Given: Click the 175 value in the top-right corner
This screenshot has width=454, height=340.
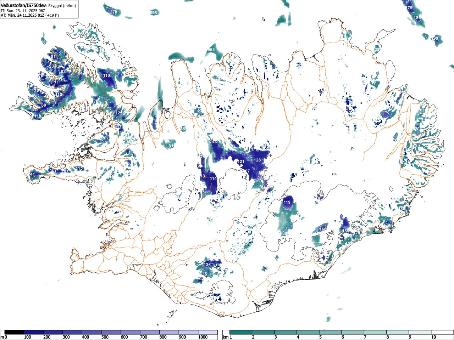Looking at the screenshot, I should [409, 8].
